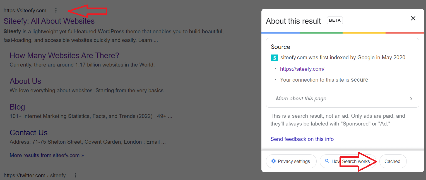Open Privacy settings
This screenshot has width=426, height=180.
[291, 161]
